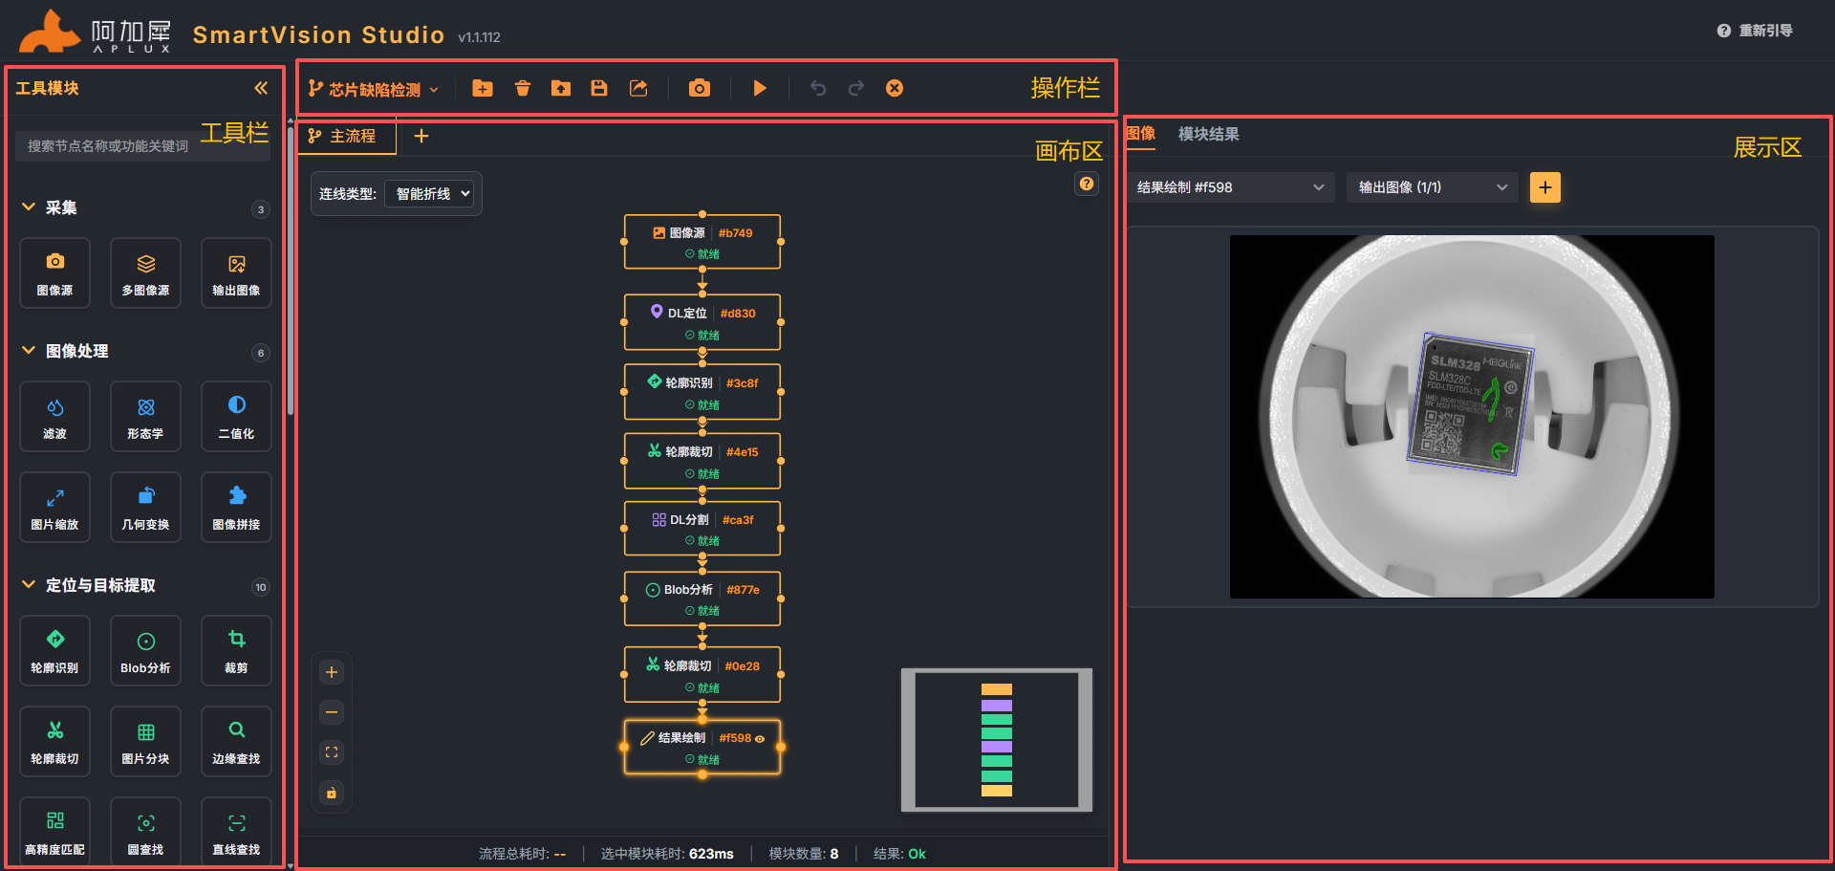Add the 图像源 image source tool
The height and width of the screenshot is (871, 1835).
[x=54, y=272]
